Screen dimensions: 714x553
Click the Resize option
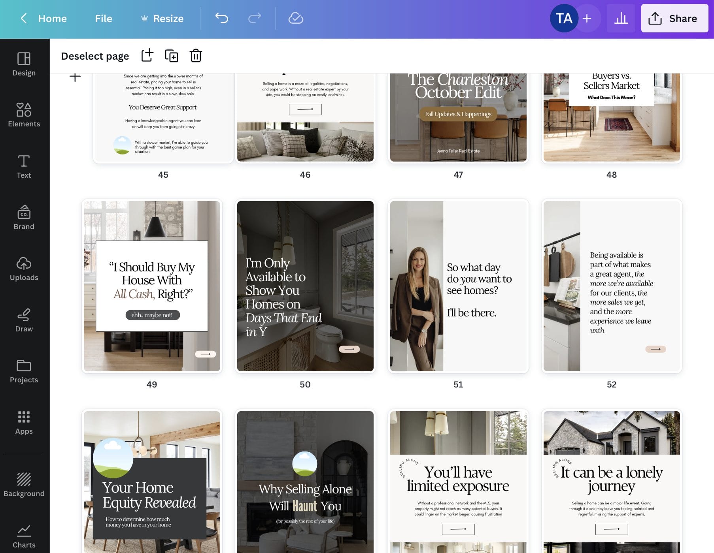162,19
